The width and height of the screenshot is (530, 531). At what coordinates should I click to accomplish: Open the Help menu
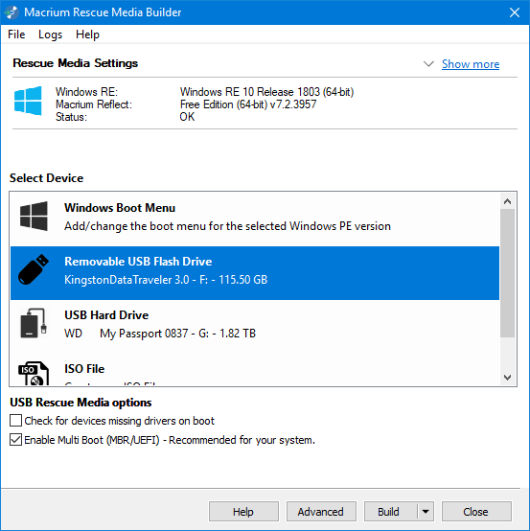point(87,35)
